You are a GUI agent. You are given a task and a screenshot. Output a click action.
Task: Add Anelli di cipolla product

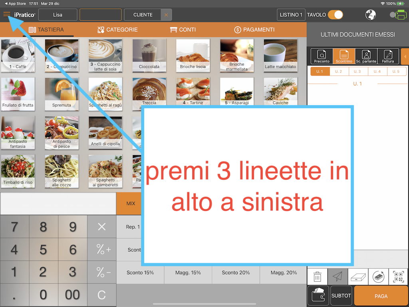[105, 133]
